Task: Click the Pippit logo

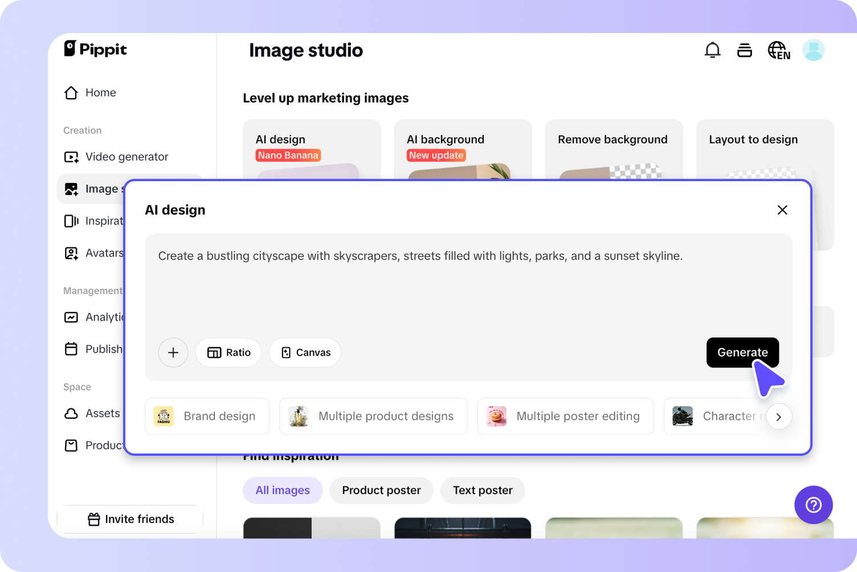Action: [95, 49]
